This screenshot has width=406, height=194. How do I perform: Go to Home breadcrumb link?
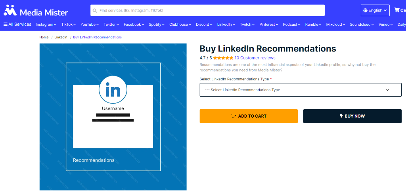(44, 37)
